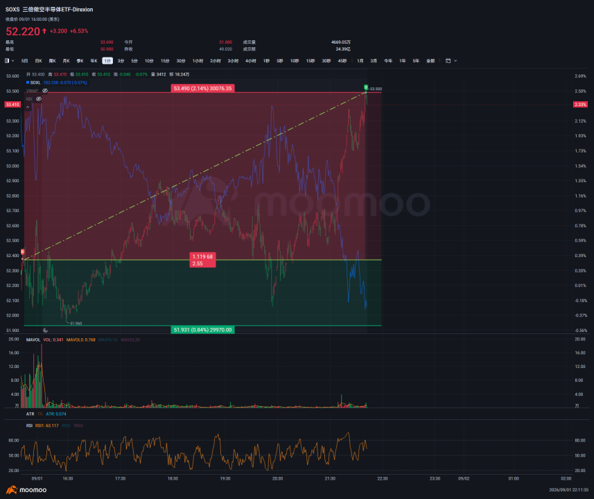Click the 51.931 (0.84%) stop-loss label

pyautogui.click(x=202, y=330)
